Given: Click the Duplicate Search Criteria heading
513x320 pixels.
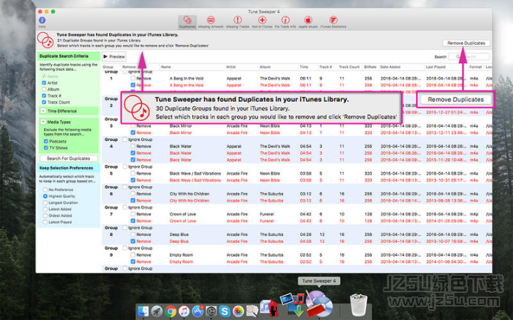Looking at the screenshot, I should tap(64, 56).
